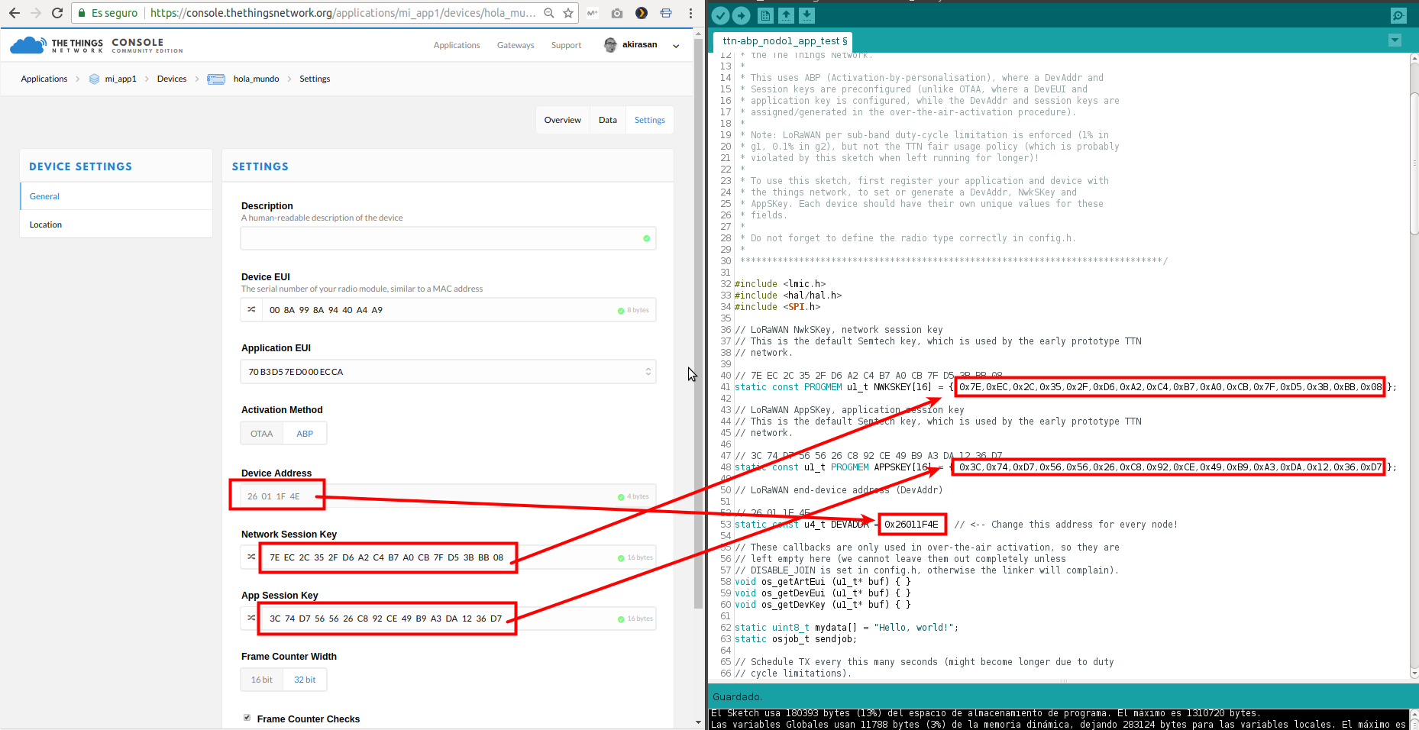This screenshot has height=730, width=1419.
Task: Open General in Device Settings sidebar
Action: click(116, 196)
